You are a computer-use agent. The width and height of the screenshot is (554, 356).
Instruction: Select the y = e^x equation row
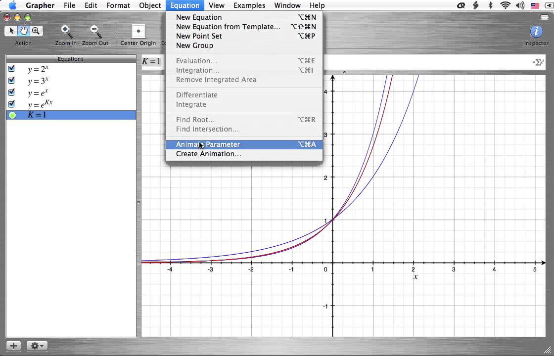coord(71,92)
